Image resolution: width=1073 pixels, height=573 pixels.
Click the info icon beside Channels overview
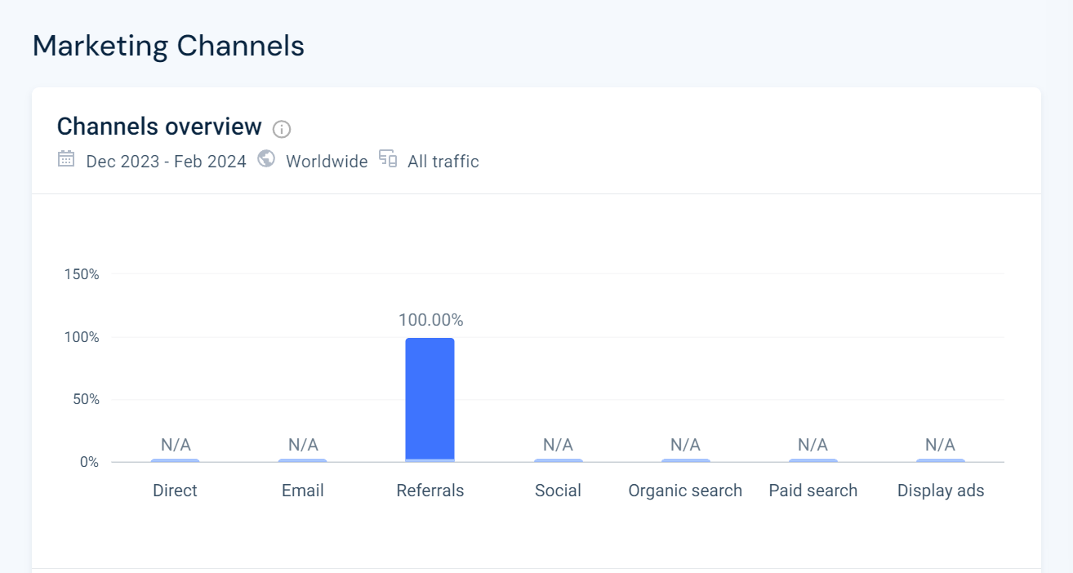point(282,129)
